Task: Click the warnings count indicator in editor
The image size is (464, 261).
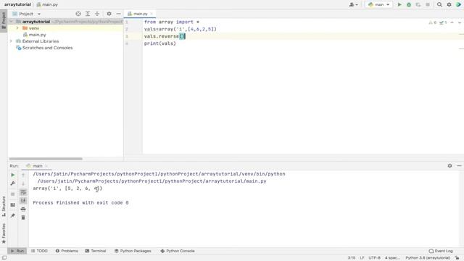Action: 432,22
